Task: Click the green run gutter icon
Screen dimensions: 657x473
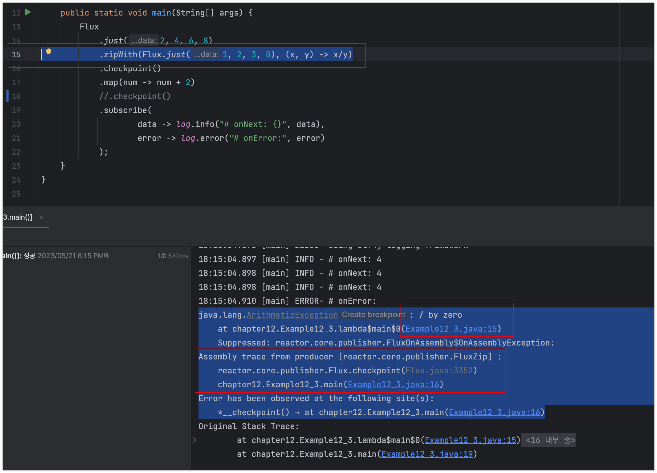Action: 28,12
